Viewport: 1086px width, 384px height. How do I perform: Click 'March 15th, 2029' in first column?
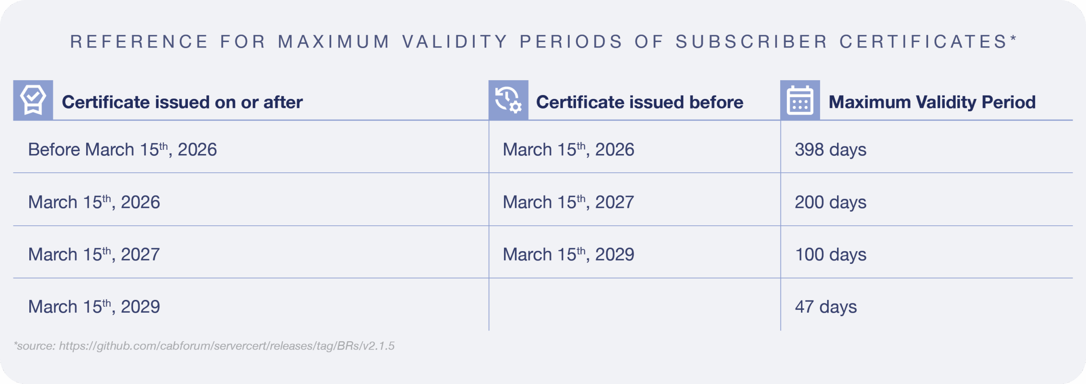pyautogui.click(x=94, y=306)
